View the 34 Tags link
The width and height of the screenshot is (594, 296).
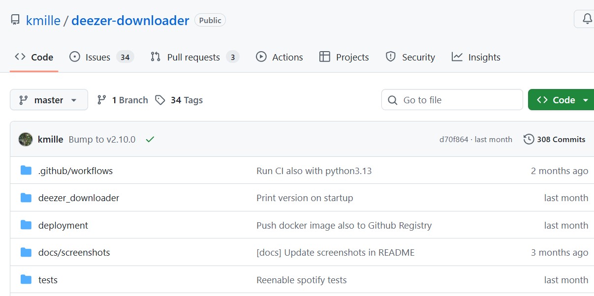(x=179, y=100)
